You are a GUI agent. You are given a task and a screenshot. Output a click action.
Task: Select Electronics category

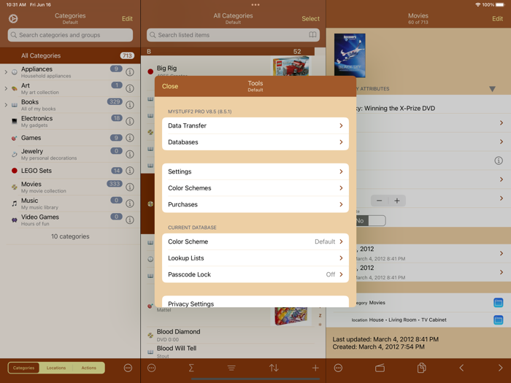(x=70, y=121)
